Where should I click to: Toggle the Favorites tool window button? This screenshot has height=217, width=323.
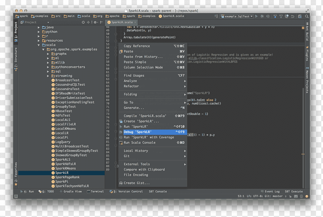click(16, 174)
